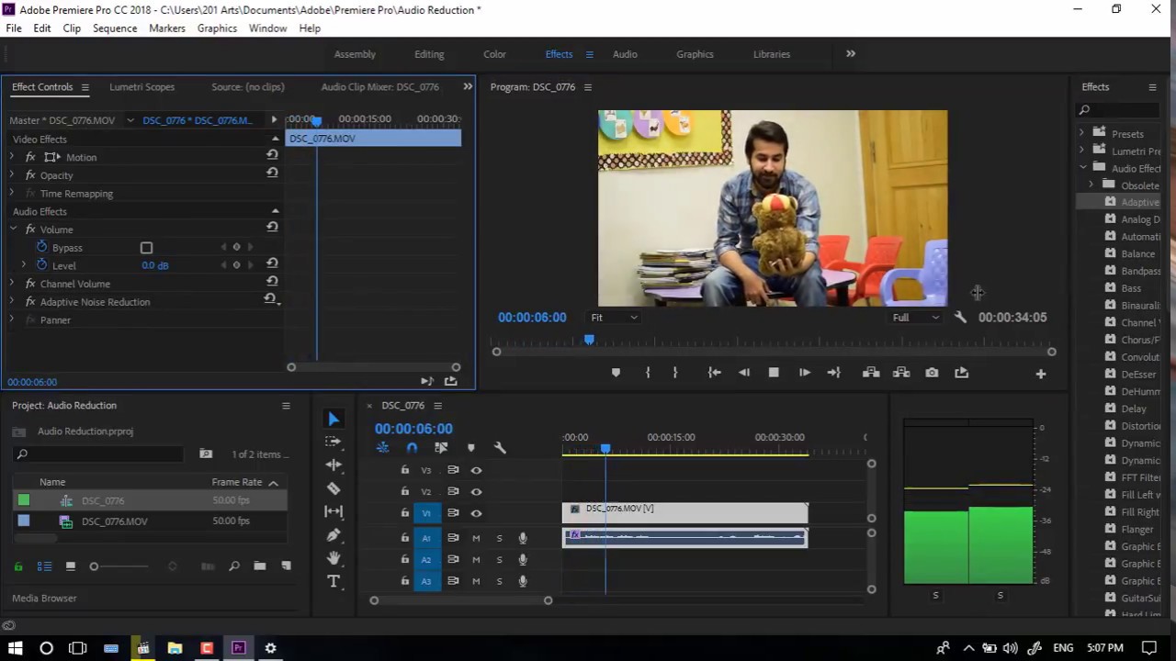The height and width of the screenshot is (661, 1176).
Task: Open Master DSC_0776.MOV clip dropdown
Action: 130,120
